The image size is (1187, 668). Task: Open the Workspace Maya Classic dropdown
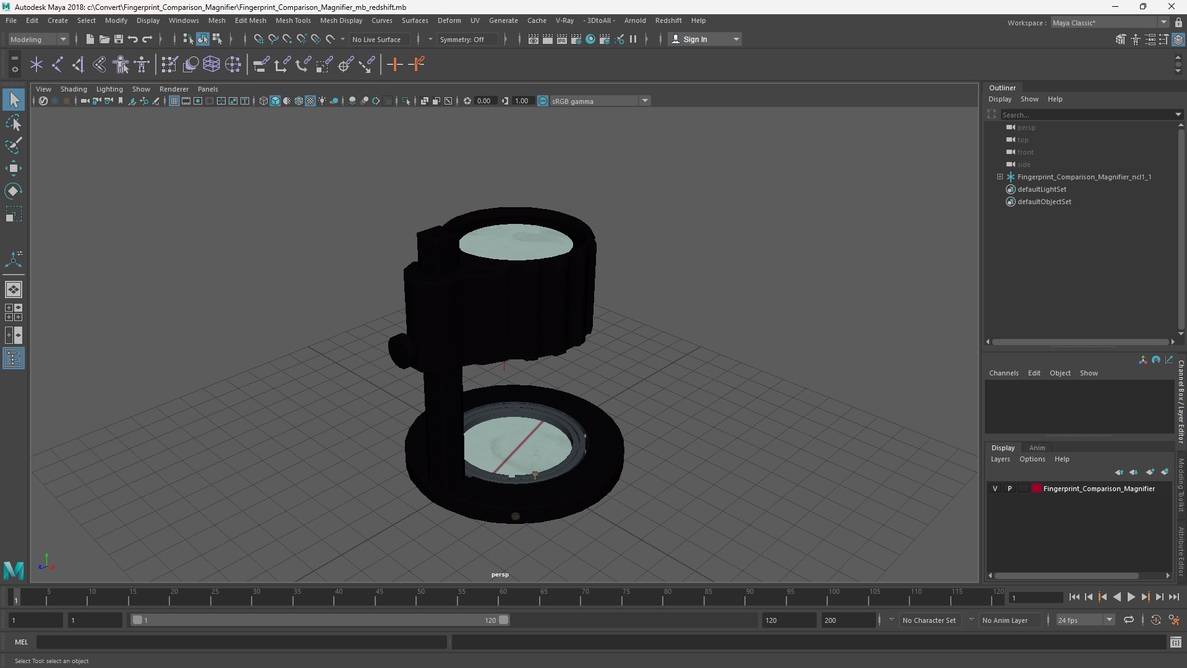[1110, 22]
